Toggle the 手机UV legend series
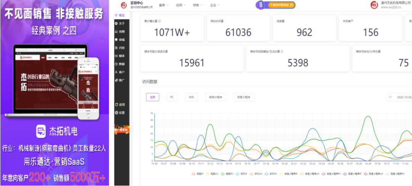The image size is (412, 186). click(256, 174)
